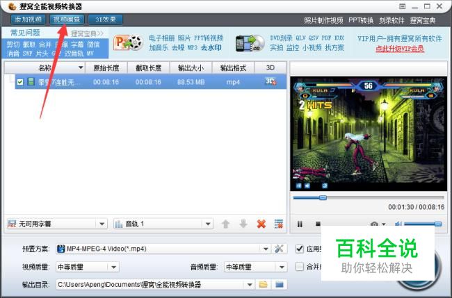The height and width of the screenshot is (298, 452).
Task: Open 照片制作视频 in the top menu
Action: coord(323,20)
